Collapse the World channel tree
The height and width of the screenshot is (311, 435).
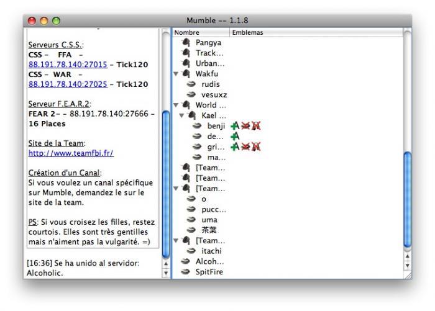(x=176, y=105)
